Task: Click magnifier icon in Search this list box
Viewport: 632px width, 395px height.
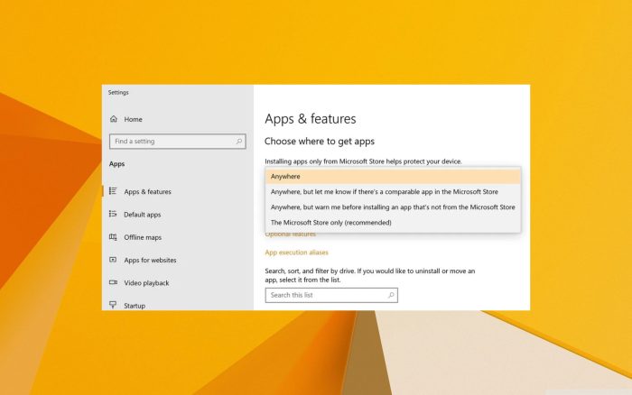Action: click(x=391, y=295)
